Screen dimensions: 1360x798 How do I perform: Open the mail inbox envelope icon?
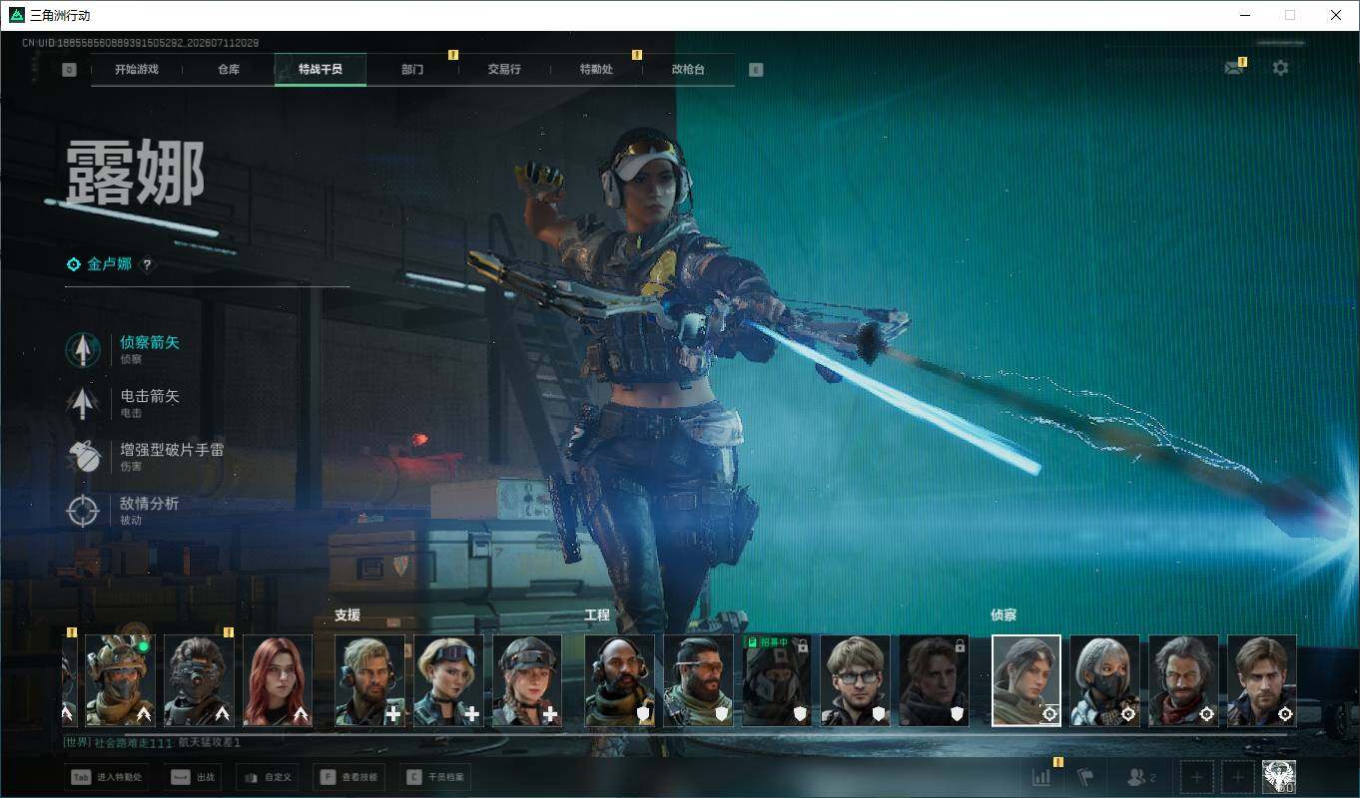click(x=1234, y=68)
